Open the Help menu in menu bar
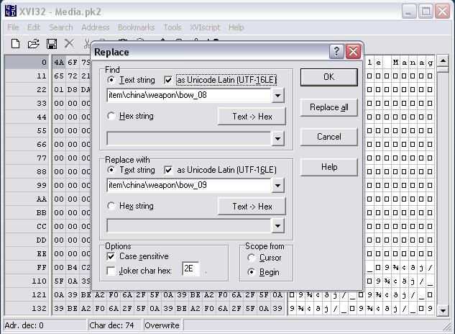455x334 pixels. pos(236,27)
